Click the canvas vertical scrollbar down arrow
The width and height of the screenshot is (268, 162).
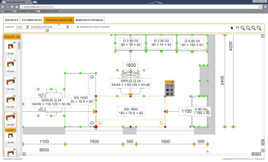(263, 150)
